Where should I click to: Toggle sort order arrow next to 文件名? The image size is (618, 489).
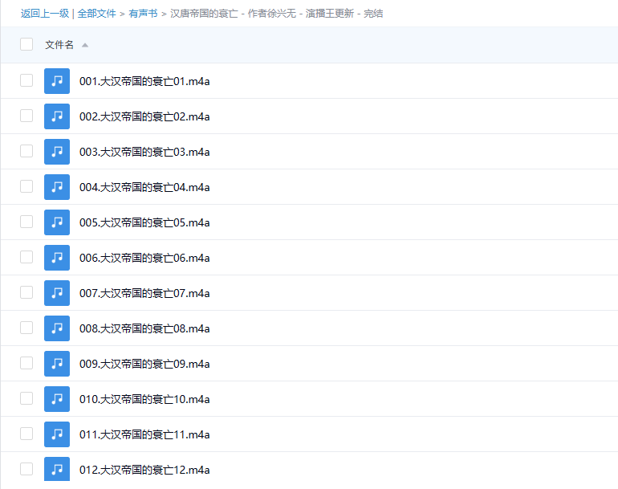click(85, 45)
